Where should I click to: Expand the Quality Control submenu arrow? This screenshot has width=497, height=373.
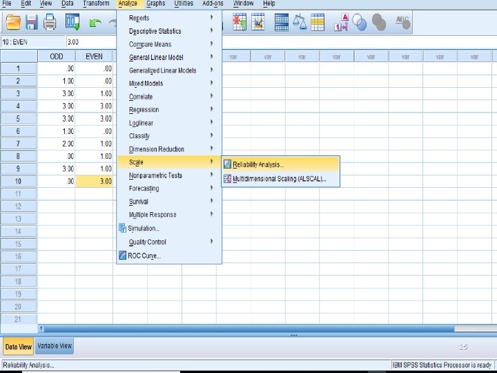211,241
